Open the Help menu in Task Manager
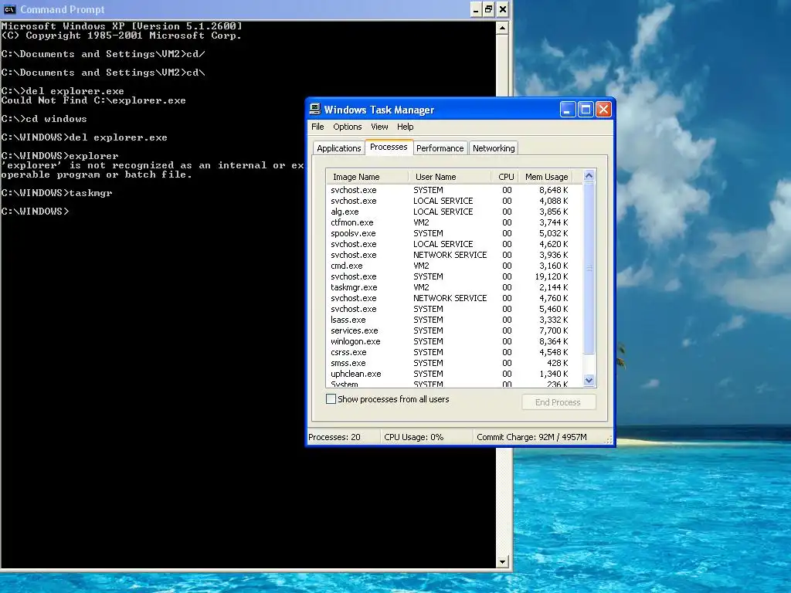Image resolution: width=791 pixels, height=593 pixels. pyautogui.click(x=405, y=127)
